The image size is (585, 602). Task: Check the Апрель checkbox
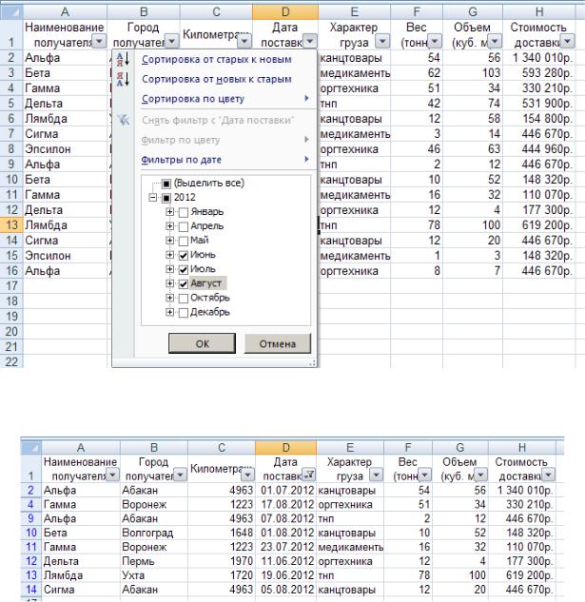pyautogui.click(x=184, y=226)
